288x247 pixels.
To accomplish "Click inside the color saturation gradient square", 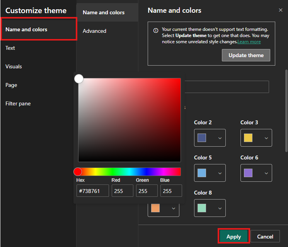I will point(130,120).
